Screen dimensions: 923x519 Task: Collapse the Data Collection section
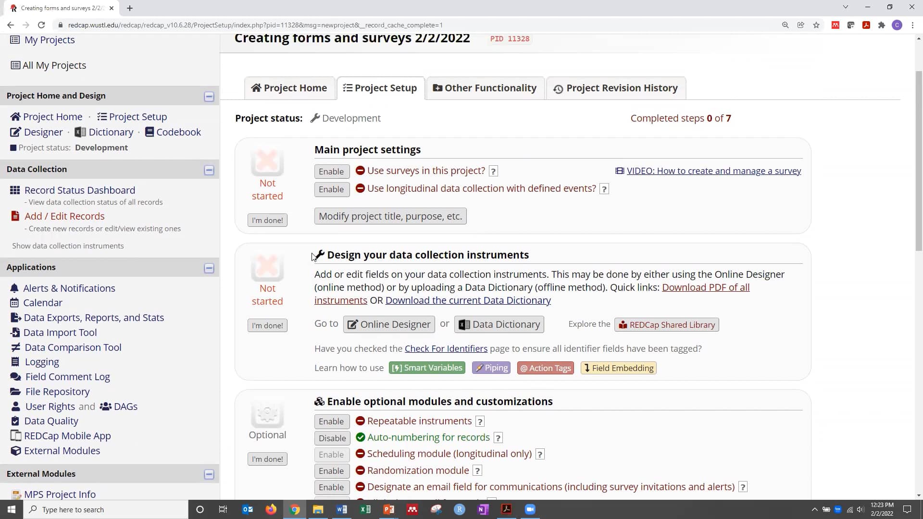click(209, 170)
